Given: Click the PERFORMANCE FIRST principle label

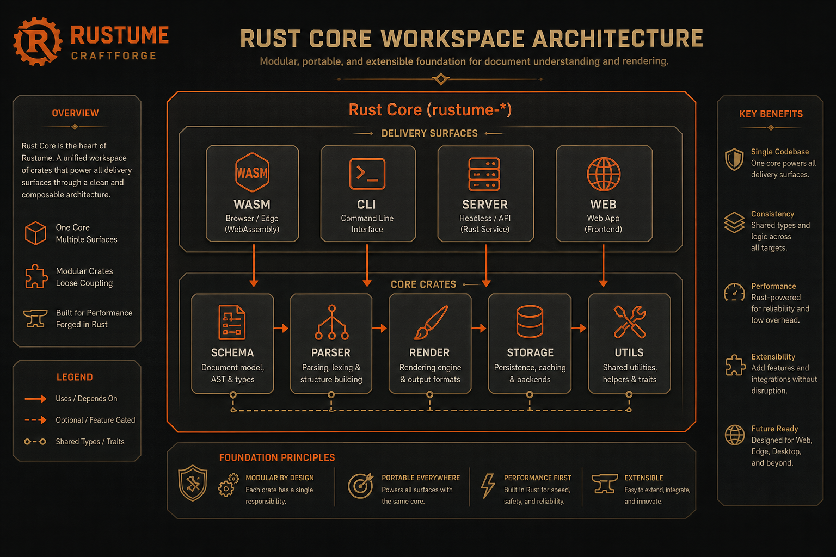Looking at the screenshot, I should (538, 478).
